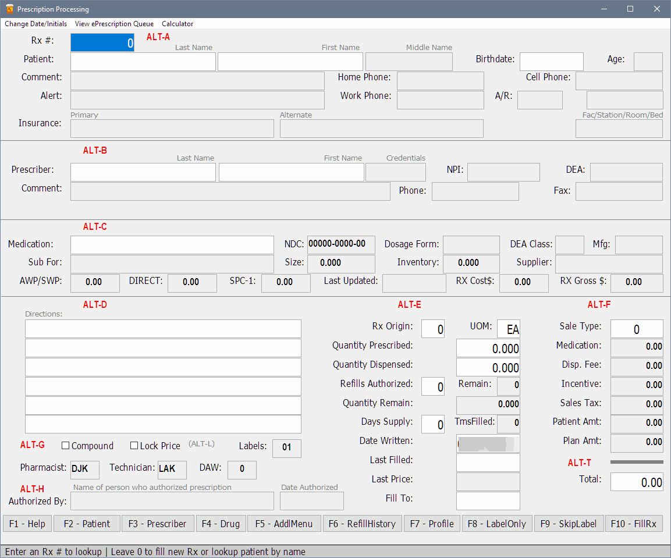Click the F7 - Profile button
This screenshot has height=558, width=671.
(x=432, y=523)
